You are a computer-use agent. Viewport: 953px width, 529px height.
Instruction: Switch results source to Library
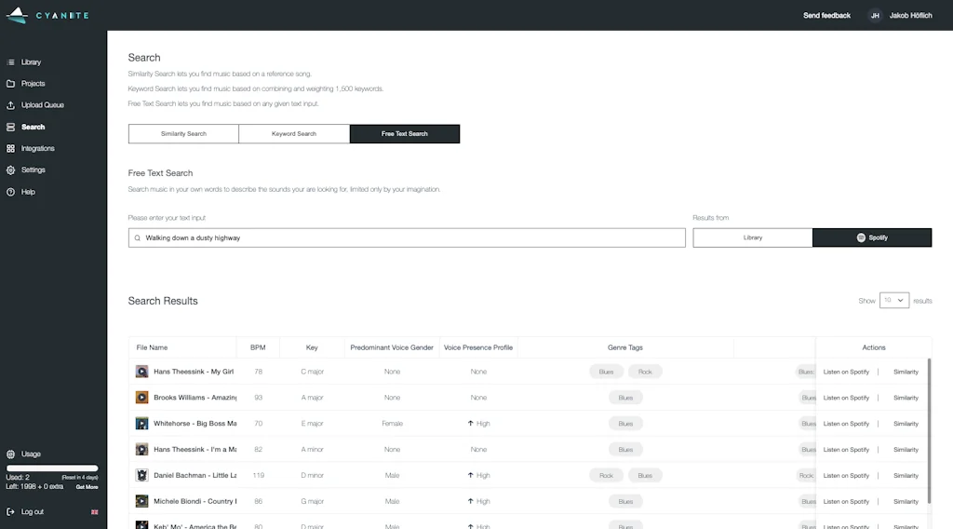click(x=752, y=237)
